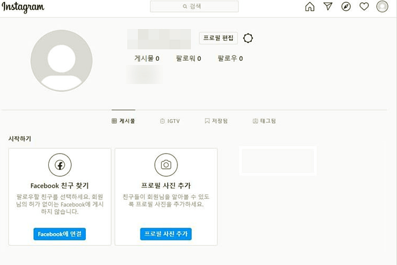Click the Facebook에 연결 button
The width and height of the screenshot is (397, 265).
(x=59, y=234)
